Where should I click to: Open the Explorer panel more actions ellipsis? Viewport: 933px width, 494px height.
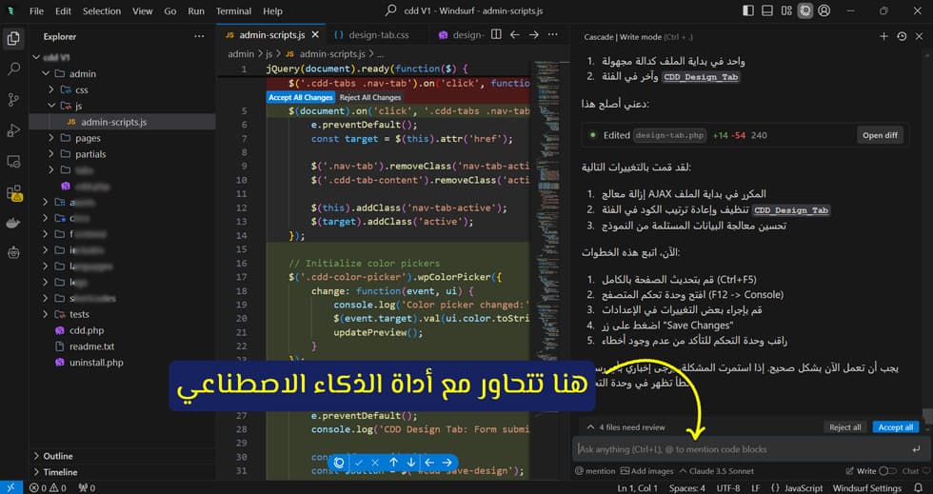[x=199, y=36]
